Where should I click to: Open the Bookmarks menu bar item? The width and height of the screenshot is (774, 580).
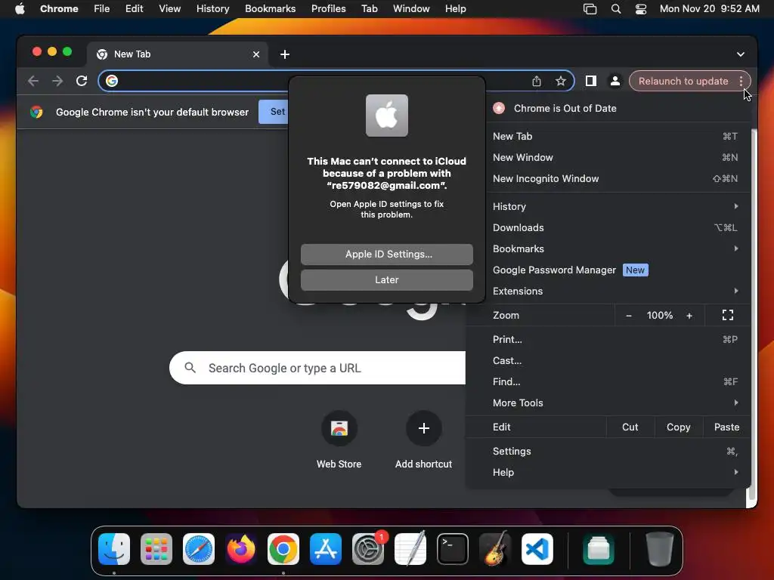click(x=271, y=9)
